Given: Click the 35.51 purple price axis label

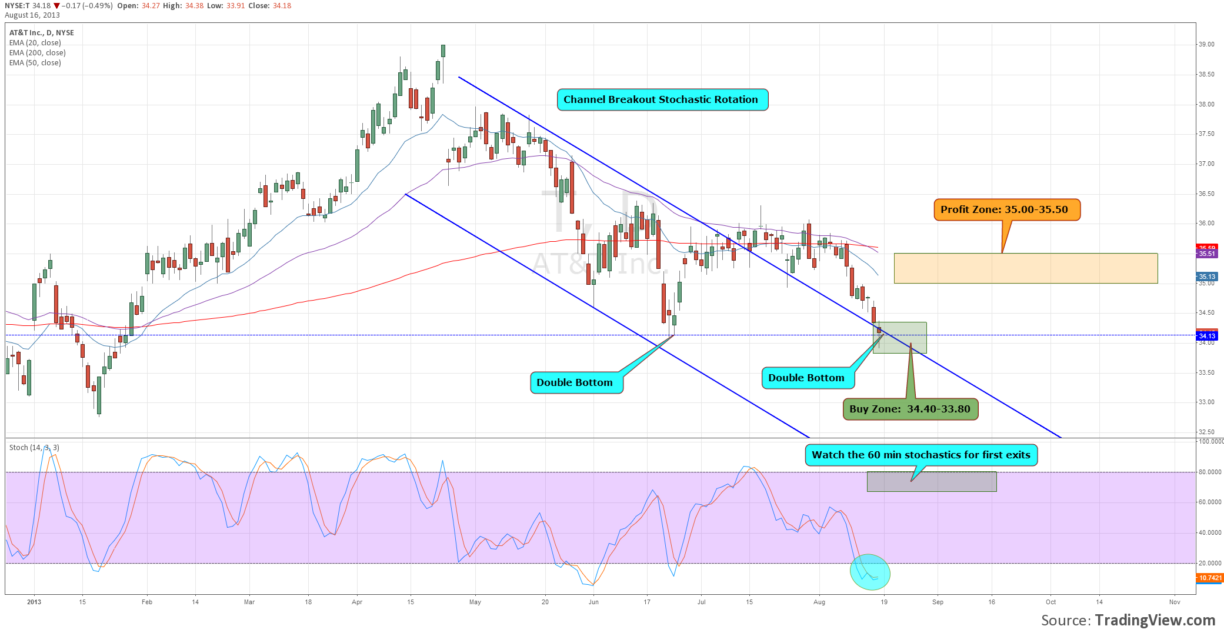Looking at the screenshot, I should click(x=1206, y=254).
